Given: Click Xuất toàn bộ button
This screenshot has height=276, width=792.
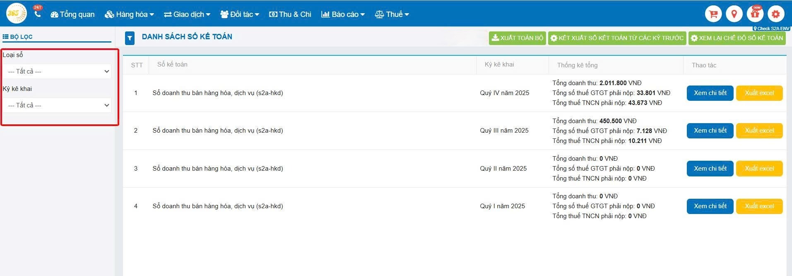Looking at the screenshot, I should pos(517,38).
